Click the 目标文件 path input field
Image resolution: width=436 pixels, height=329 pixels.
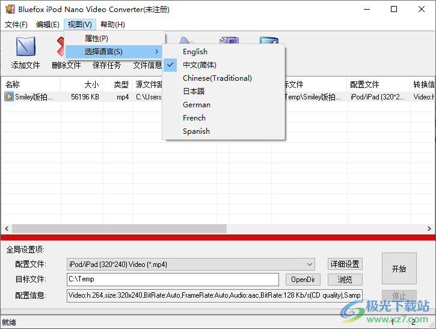[x=173, y=280]
